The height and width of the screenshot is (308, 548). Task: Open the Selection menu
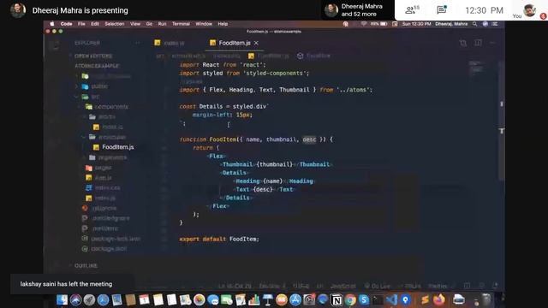(x=115, y=24)
